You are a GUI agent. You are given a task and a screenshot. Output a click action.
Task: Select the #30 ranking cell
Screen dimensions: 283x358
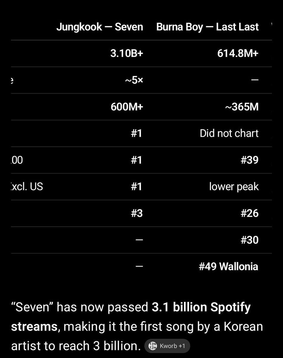click(x=250, y=240)
